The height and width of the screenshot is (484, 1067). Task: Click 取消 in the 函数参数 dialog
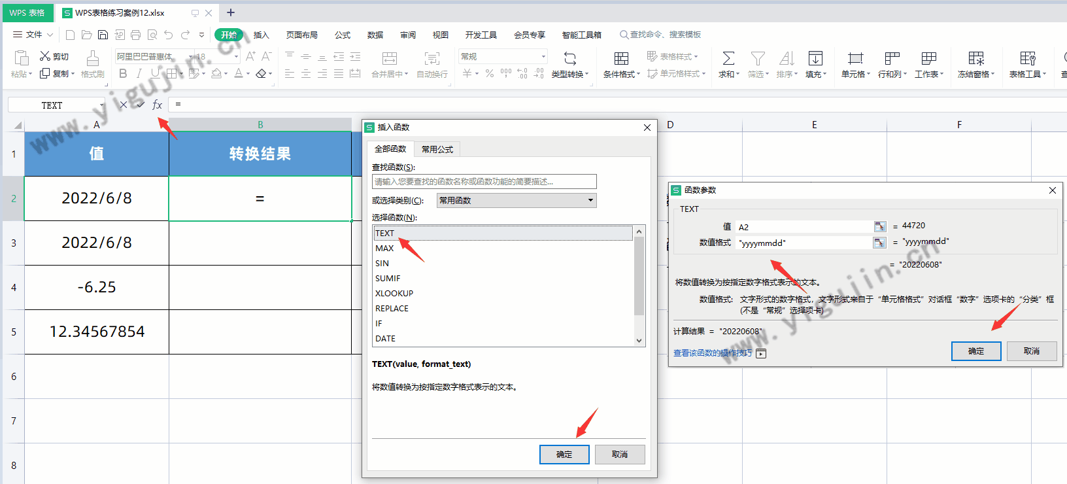(x=1032, y=351)
